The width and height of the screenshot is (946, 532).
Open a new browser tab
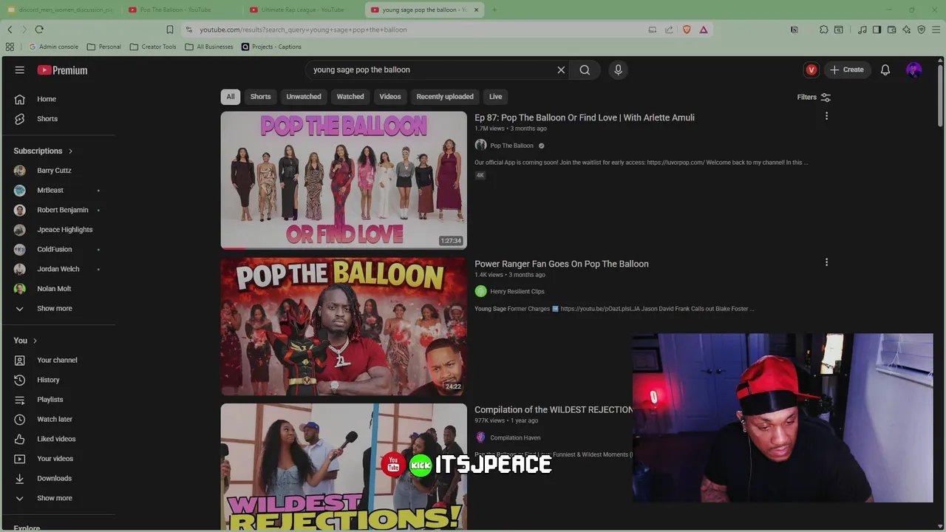pos(494,10)
